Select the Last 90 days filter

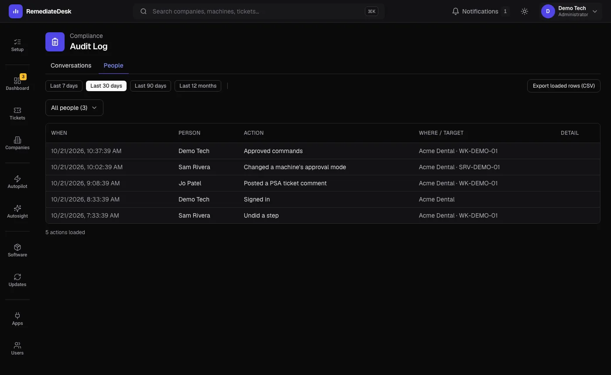tap(151, 86)
